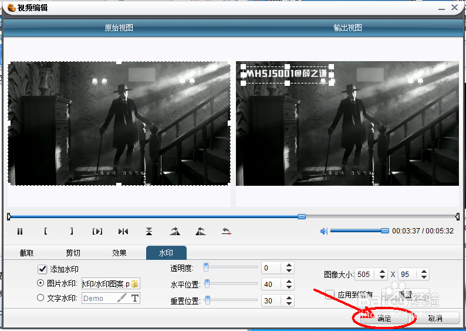Click the vertical flip icon
Viewport: 466px width, 331px height.
pyautogui.click(x=149, y=231)
